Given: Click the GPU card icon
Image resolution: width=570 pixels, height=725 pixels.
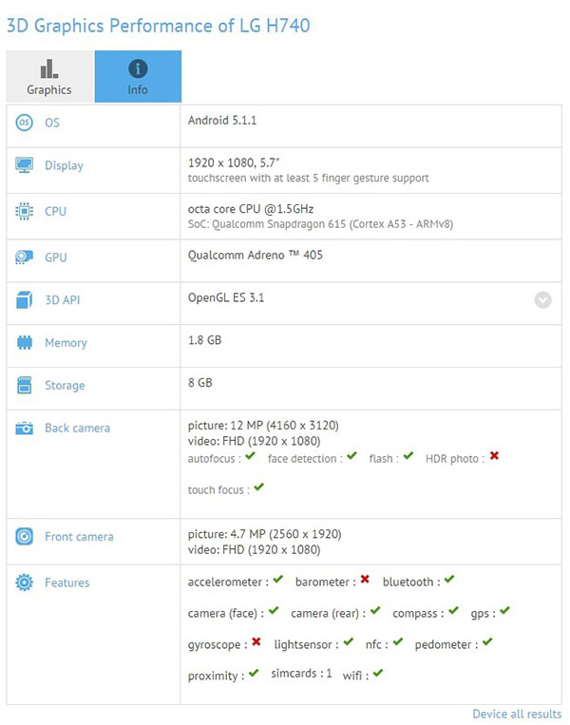Looking at the screenshot, I should (24, 258).
